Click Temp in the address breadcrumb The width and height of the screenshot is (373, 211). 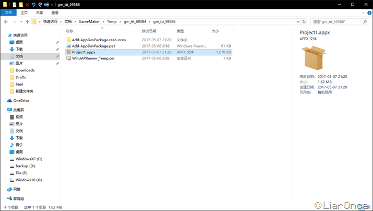[x=112, y=21]
